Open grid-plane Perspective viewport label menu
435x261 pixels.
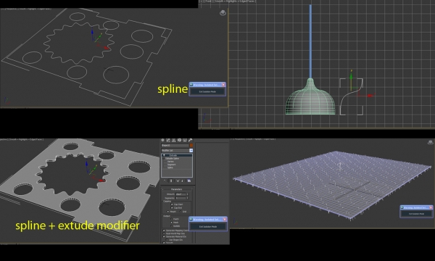click(x=240, y=138)
